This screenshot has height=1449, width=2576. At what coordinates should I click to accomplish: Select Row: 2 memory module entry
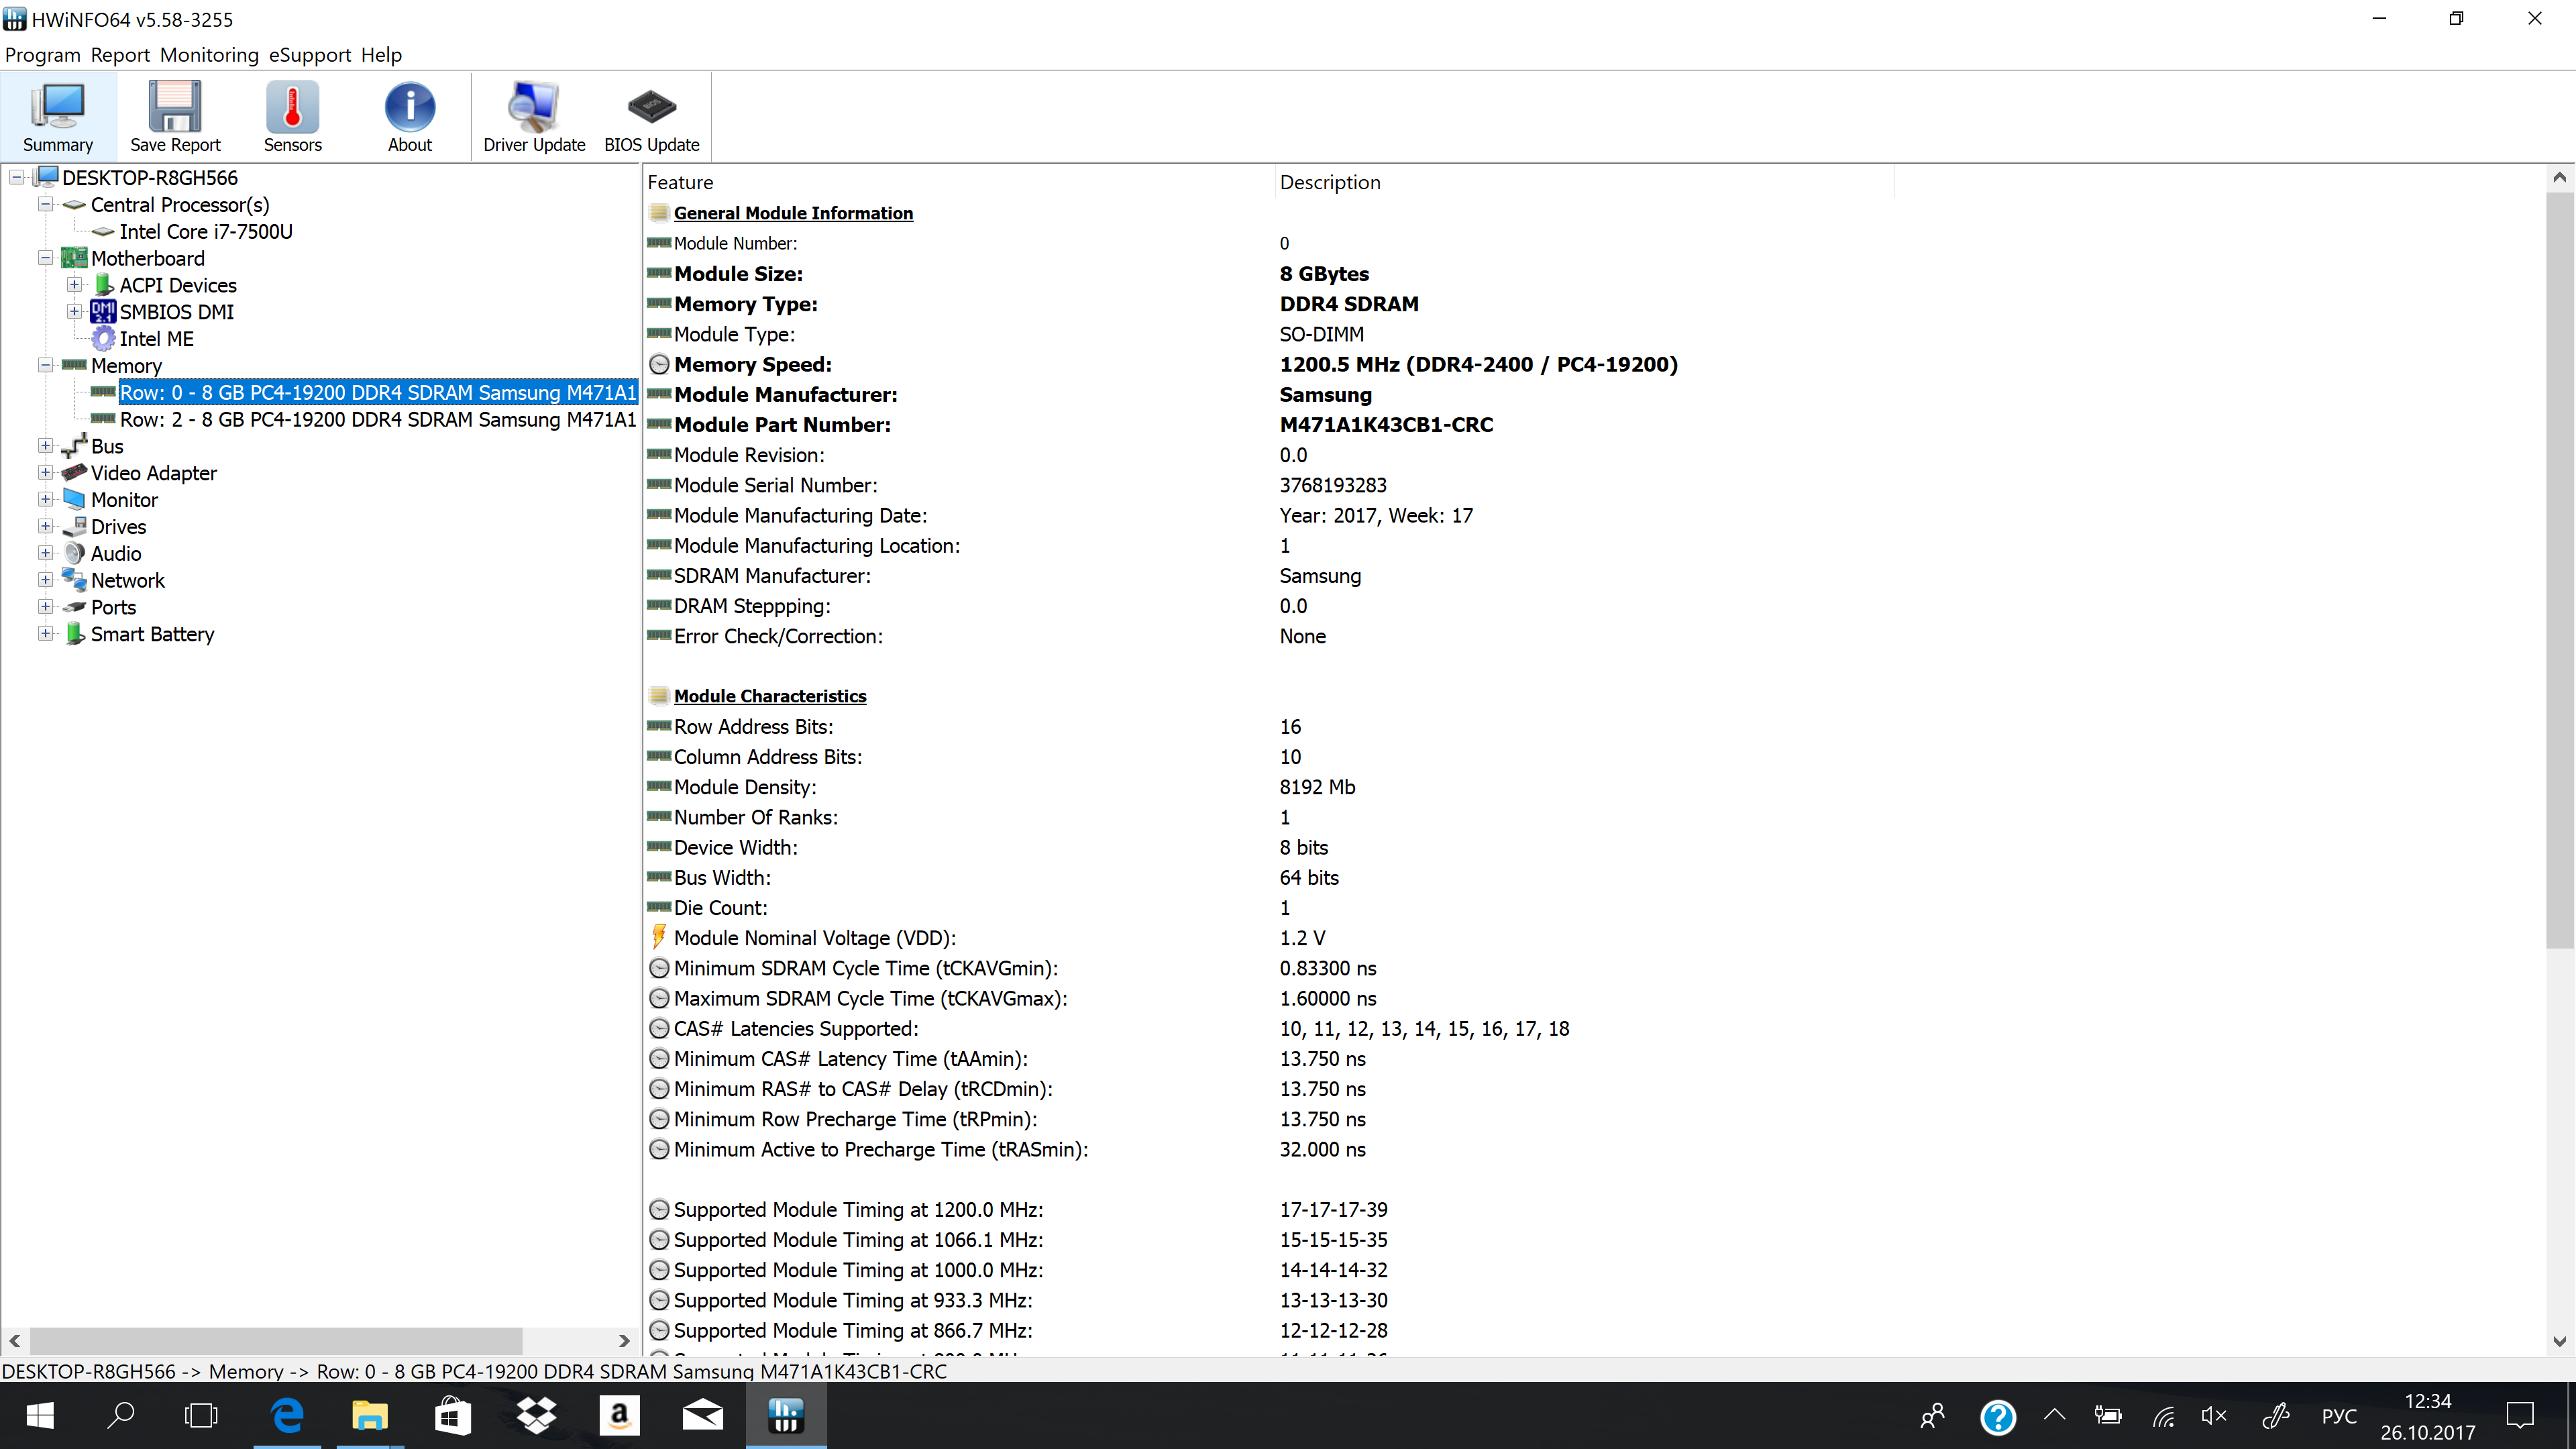(x=378, y=419)
